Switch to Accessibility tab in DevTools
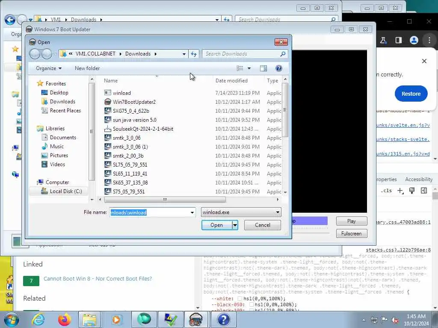Screen dimensions: 438x328 click(418, 179)
